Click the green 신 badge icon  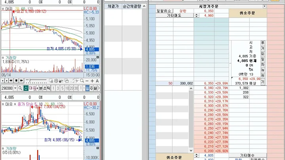pos(26,88)
